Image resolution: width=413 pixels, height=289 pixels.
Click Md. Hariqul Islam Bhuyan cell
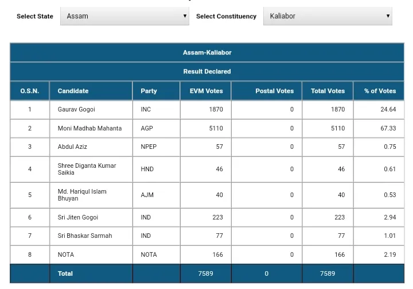(x=82, y=195)
